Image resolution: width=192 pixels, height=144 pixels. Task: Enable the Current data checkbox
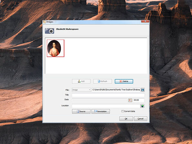tap(122, 111)
